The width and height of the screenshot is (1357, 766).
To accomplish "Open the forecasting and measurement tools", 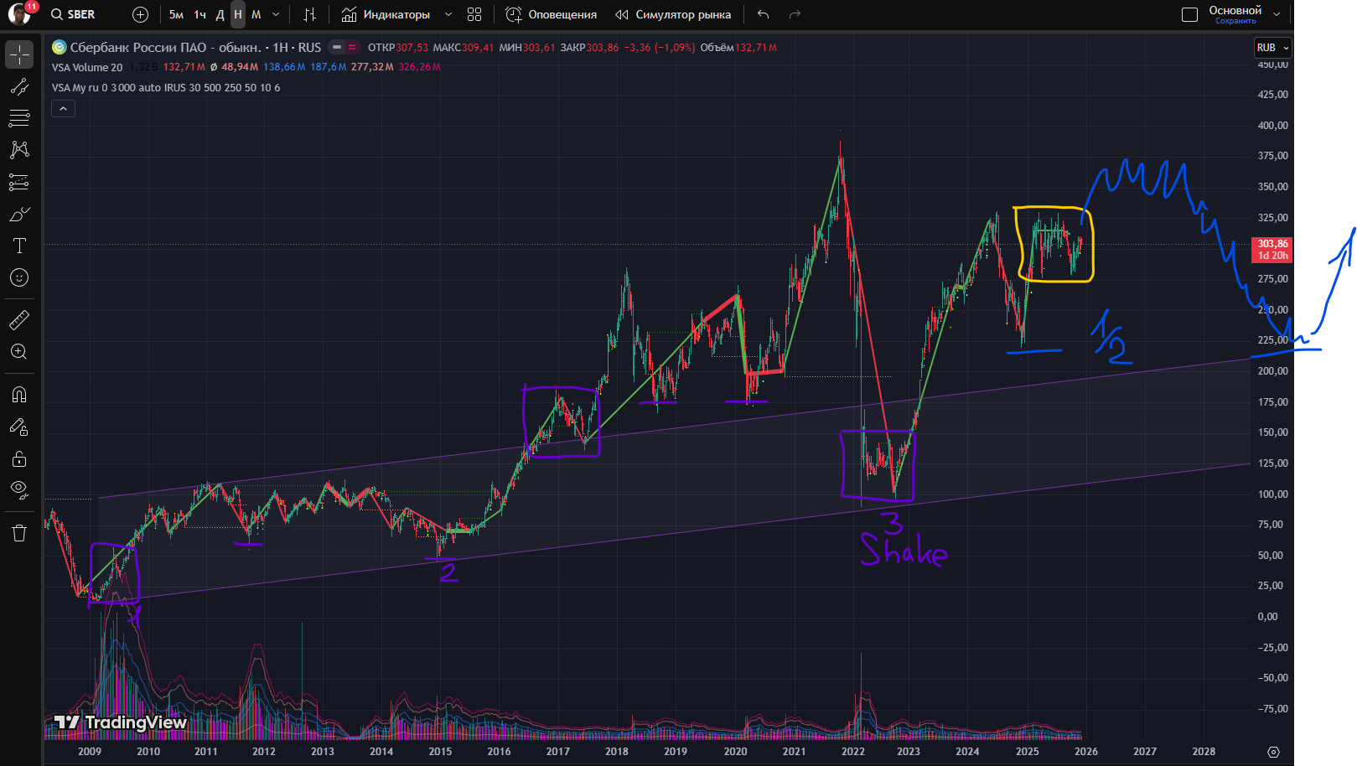I will (19, 182).
